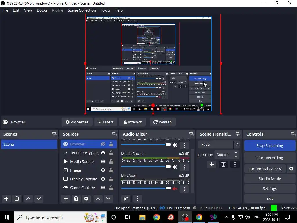Show the hidden Browser source
297x223 pixels.
(x=103, y=144)
